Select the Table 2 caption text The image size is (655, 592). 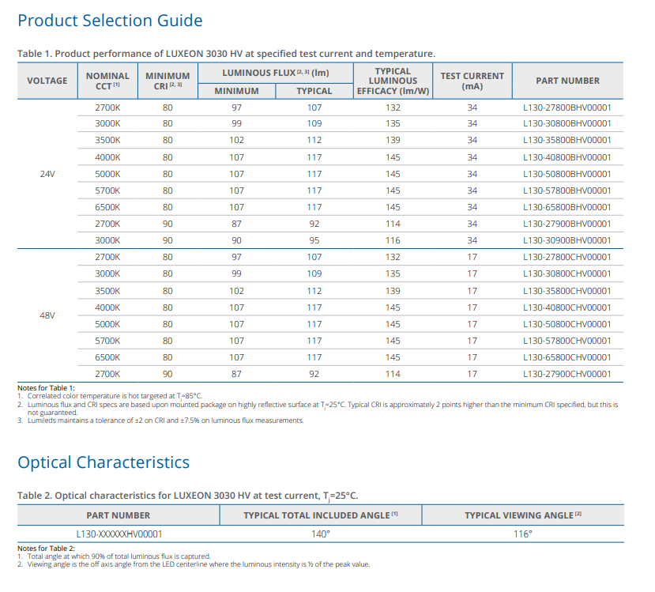click(x=187, y=496)
